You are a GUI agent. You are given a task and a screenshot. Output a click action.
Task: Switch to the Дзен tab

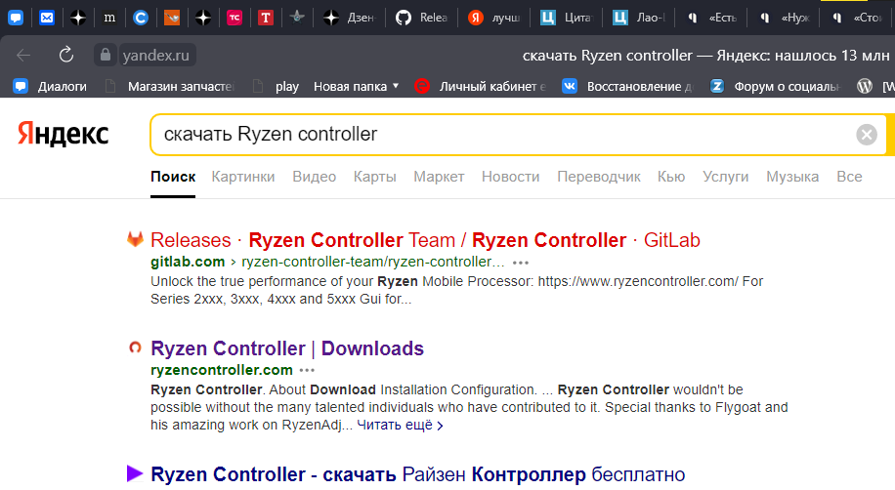click(349, 18)
